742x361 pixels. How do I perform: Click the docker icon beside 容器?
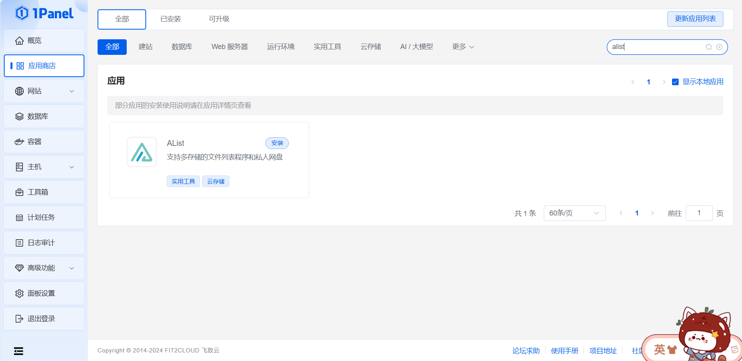pos(19,142)
